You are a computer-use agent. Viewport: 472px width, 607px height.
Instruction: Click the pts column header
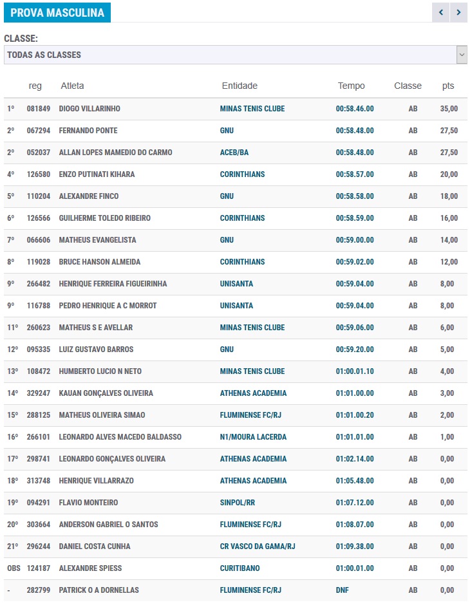[x=448, y=86]
